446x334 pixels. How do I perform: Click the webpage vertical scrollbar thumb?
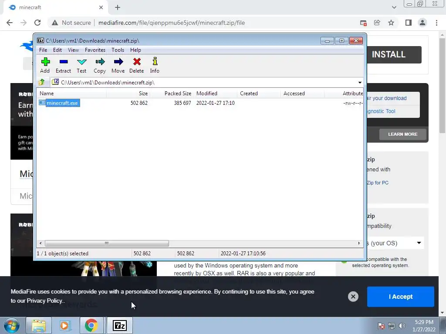(x=442, y=85)
